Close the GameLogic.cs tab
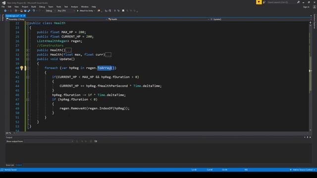 (x=24, y=16)
